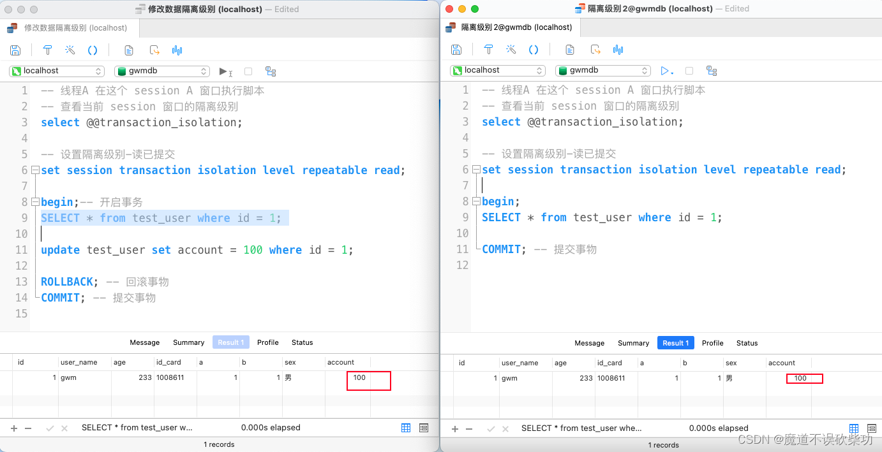Explain query tree icon in left window
This screenshot has height=452, width=882.
271,71
